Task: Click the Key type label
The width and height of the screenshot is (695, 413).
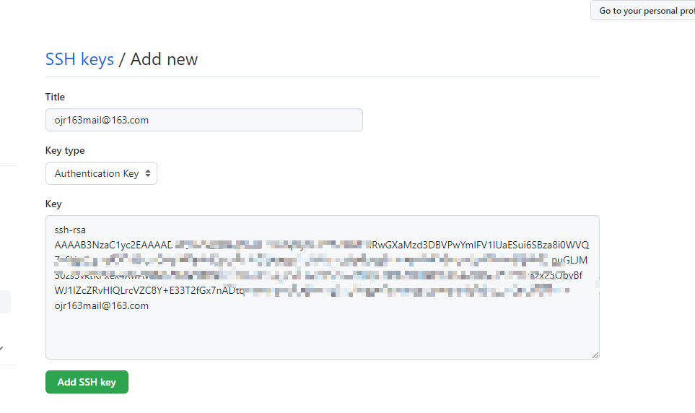Action: click(x=65, y=150)
